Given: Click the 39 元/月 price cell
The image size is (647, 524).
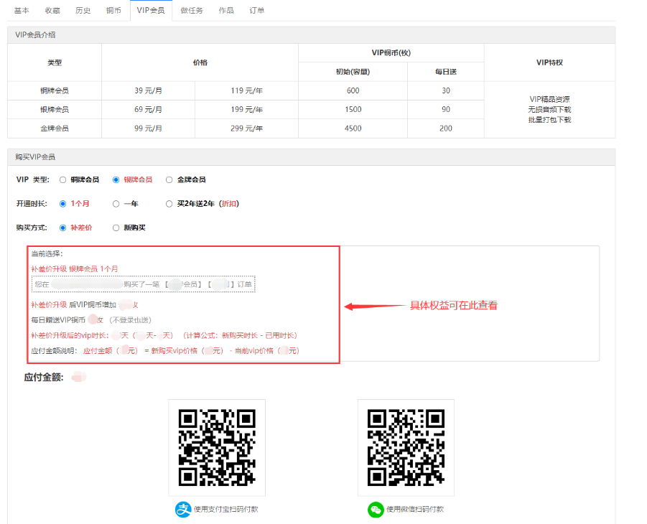Looking at the screenshot, I should pos(148,90).
